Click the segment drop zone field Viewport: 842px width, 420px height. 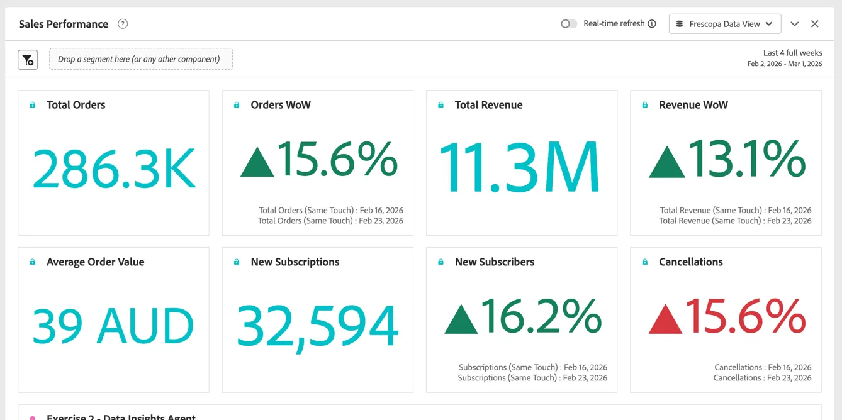141,59
